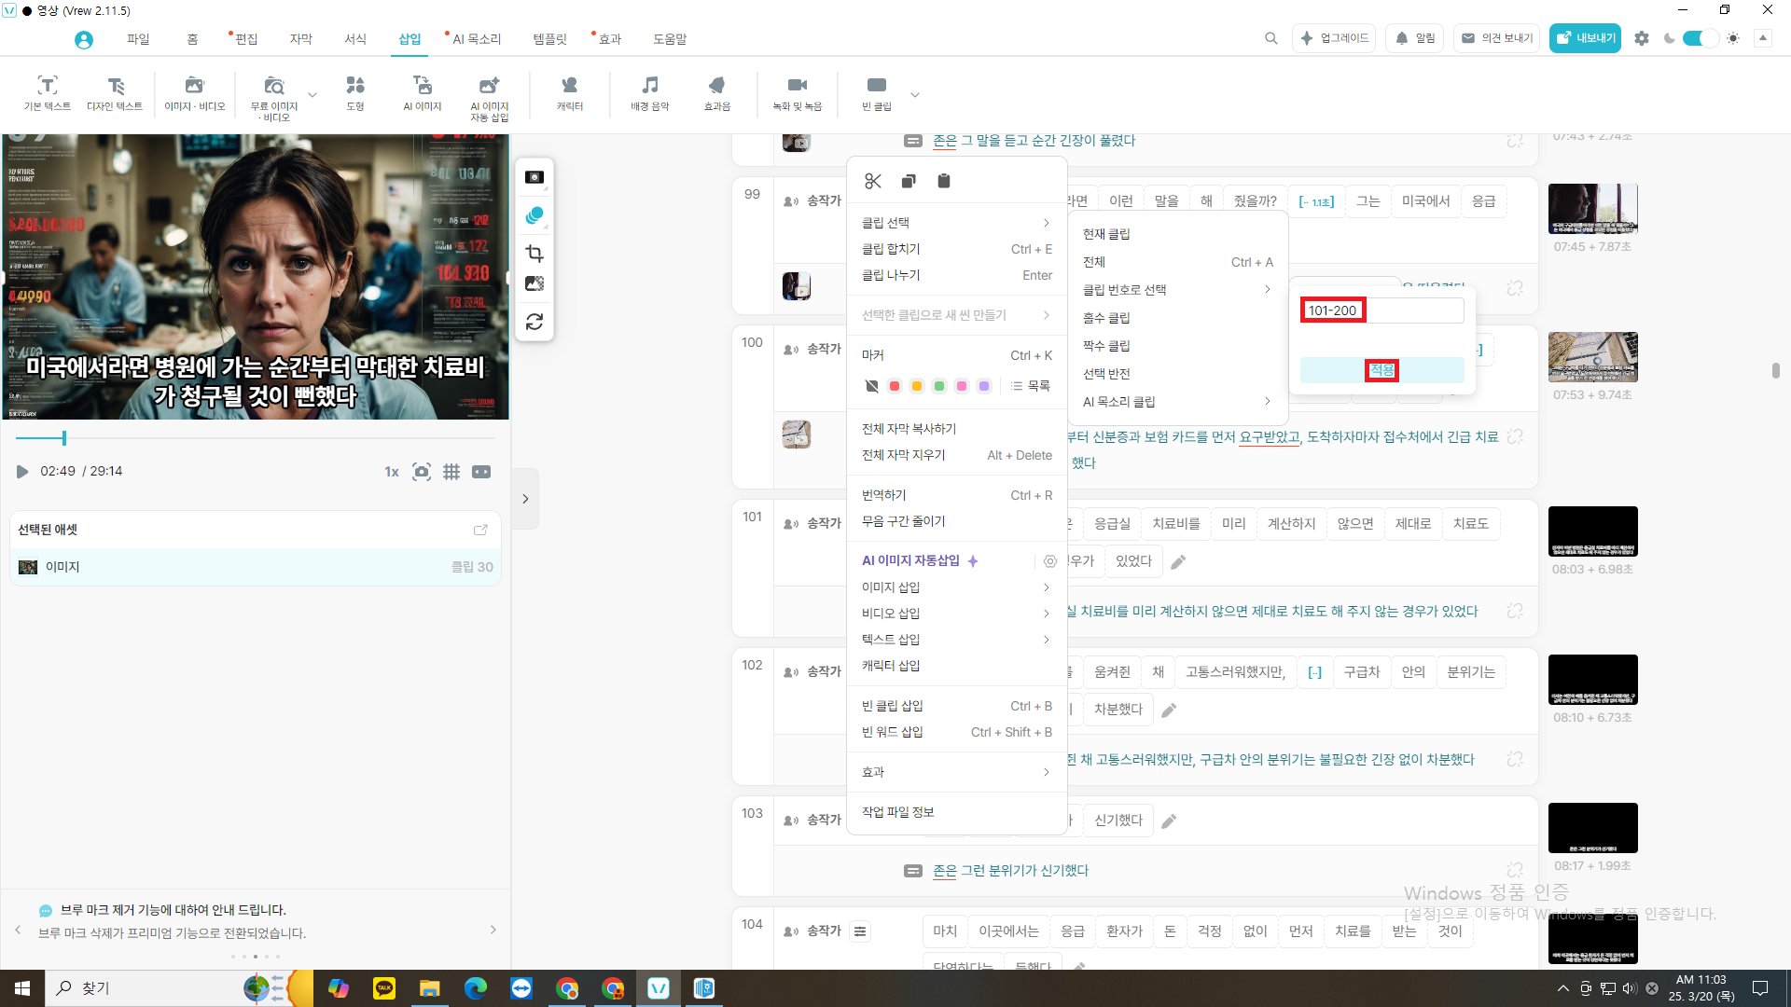The height and width of the screenshot is (1007, 1791).
Task: Clear marker using the no-marker icon
Action: [x=871, y=386]
